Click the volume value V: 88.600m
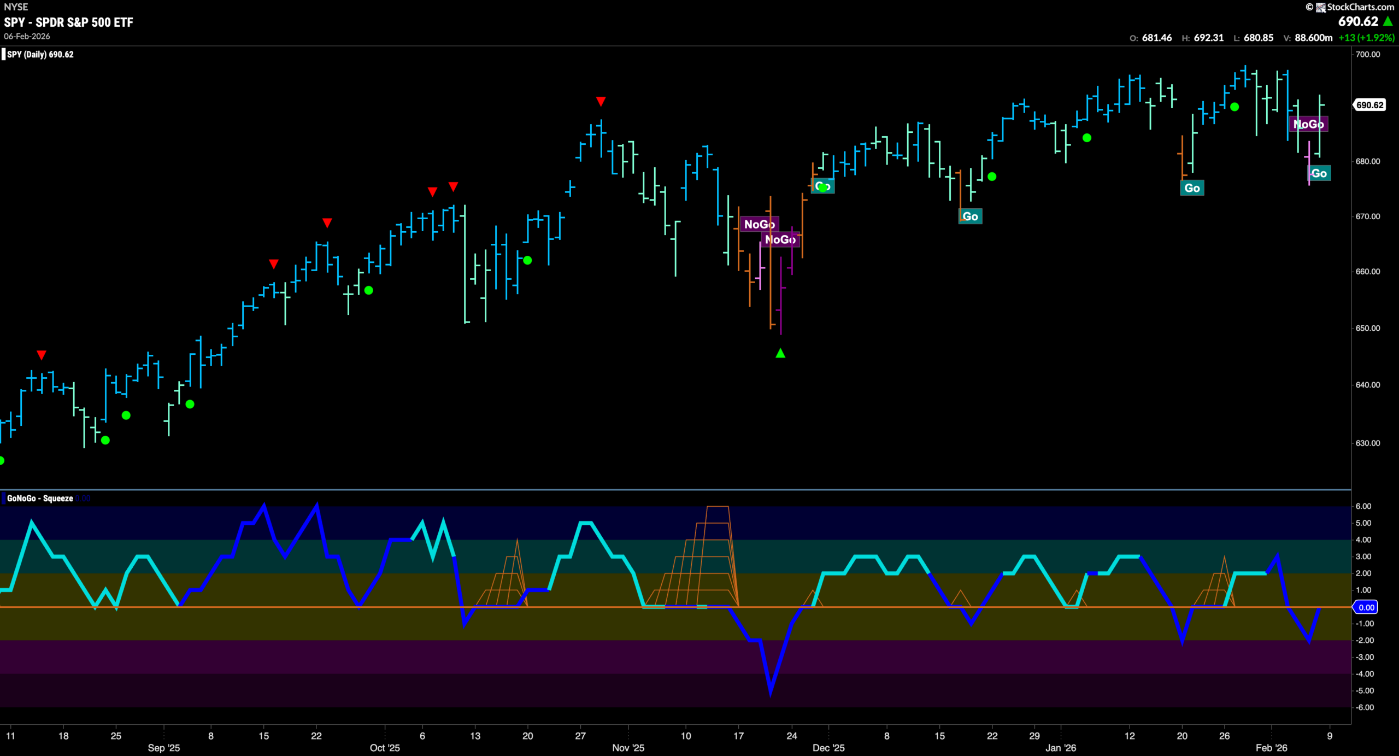 click(x=1308, y=38)
